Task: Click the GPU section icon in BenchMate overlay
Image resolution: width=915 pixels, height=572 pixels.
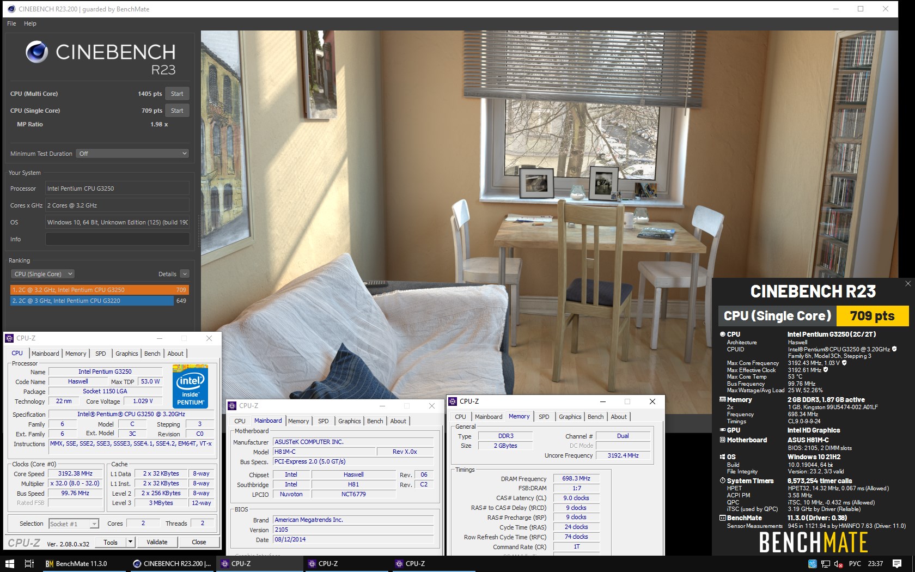Action: (723, 430)
